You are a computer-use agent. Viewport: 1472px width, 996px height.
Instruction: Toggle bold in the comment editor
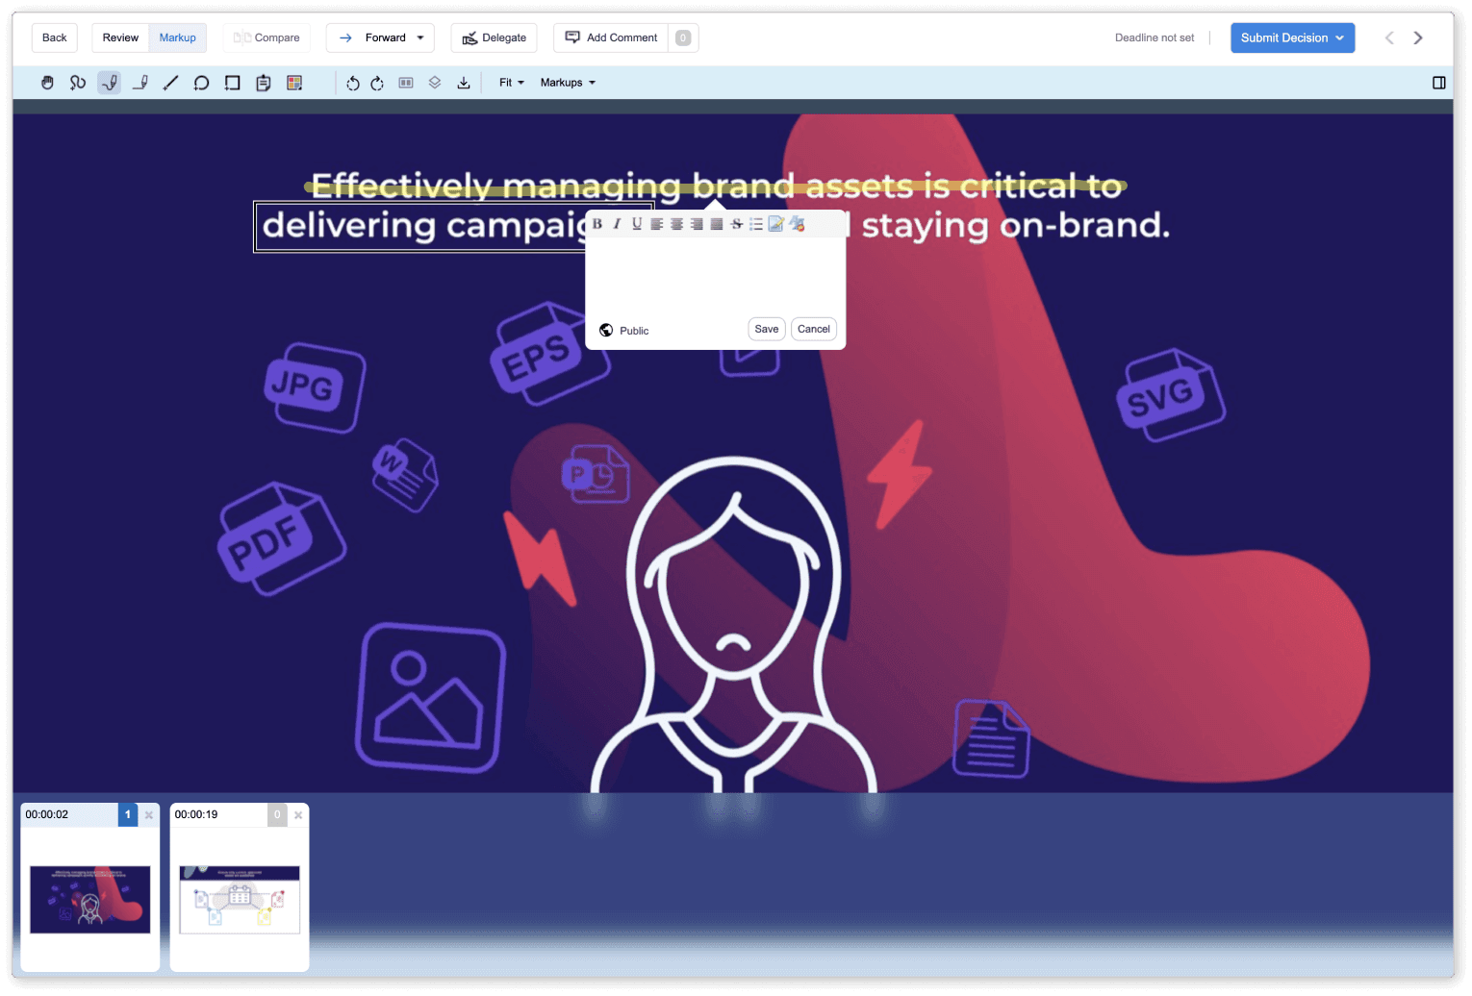pos(597,224)
